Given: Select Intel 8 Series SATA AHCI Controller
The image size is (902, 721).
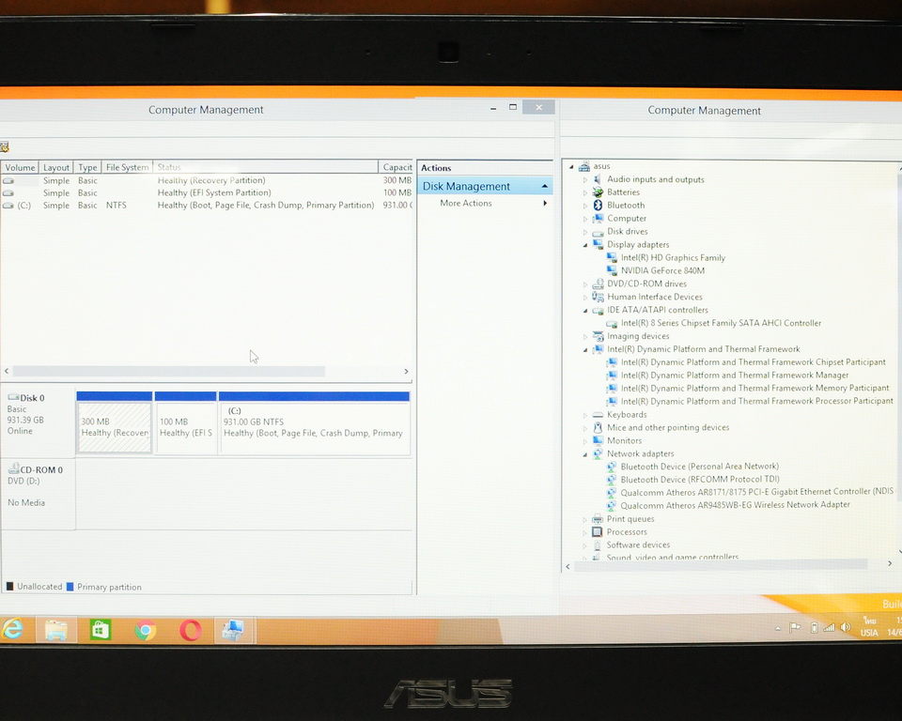Looking at the screenshot, I should pos(721,323).
